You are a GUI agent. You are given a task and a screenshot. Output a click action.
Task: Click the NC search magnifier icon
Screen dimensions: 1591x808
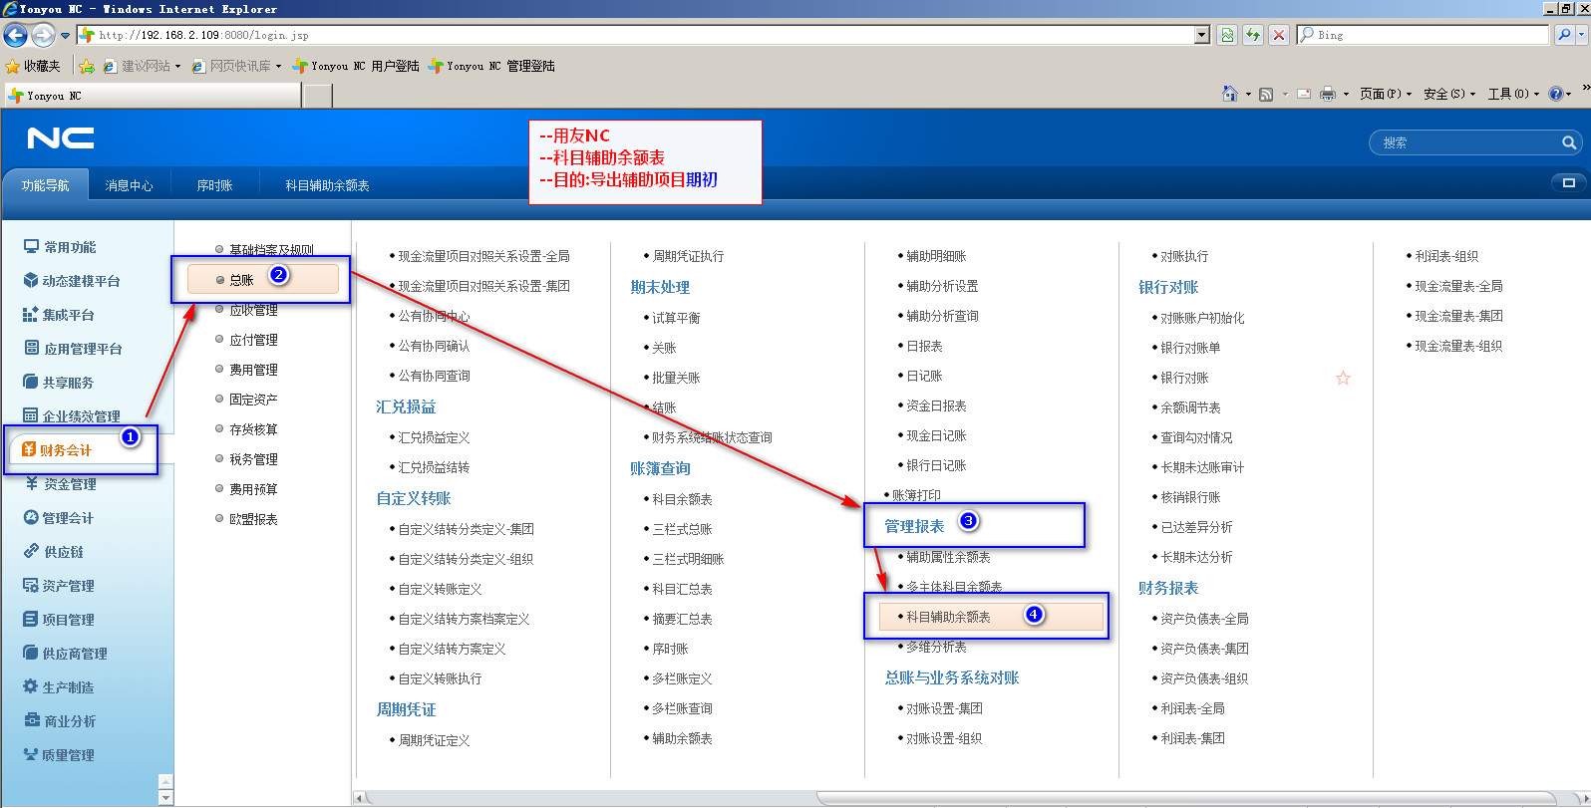(1568, 143)
